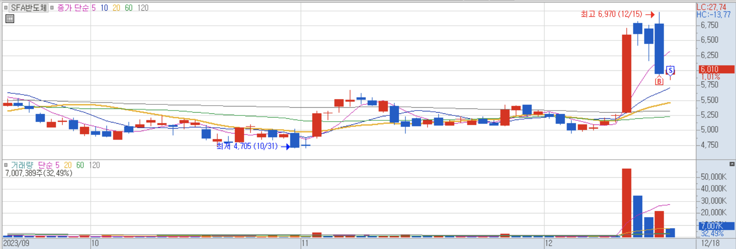The height and width of the screenshot is (249, 736).
Task: Click the 11 month marker on time axis
Action: point(305,243)
